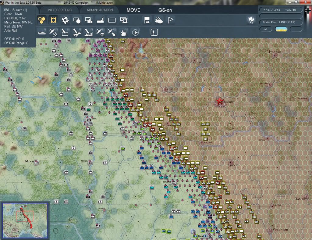Select the MOVE mode tab
The height and width of the screenshot is (240, 312).
coord(133,10)
